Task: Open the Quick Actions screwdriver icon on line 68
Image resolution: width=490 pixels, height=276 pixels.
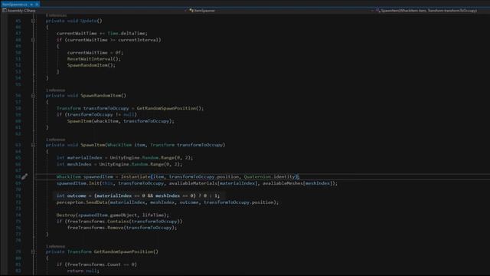Action: [24, 177]
